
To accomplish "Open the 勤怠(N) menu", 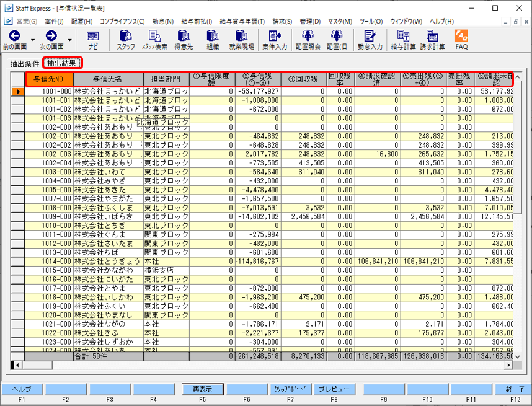I will click(x=163, y=21).
